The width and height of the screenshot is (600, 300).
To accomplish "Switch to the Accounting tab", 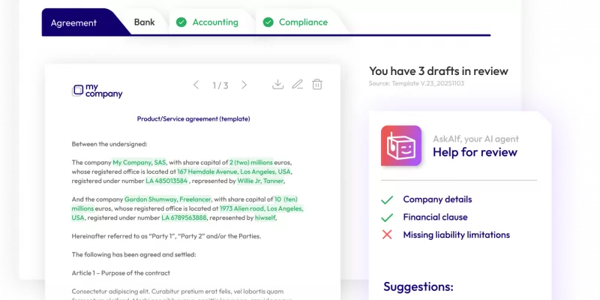I will click(215, 22).
